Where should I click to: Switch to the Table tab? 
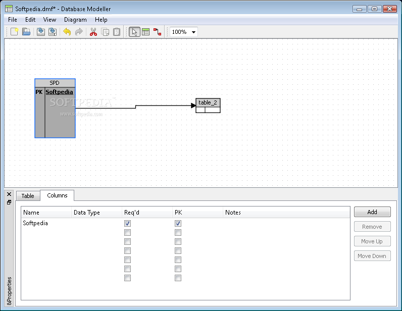pyautogui.click(x=28, y=196)
